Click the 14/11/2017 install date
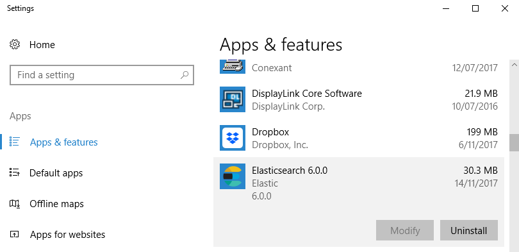 click(476, 183)
